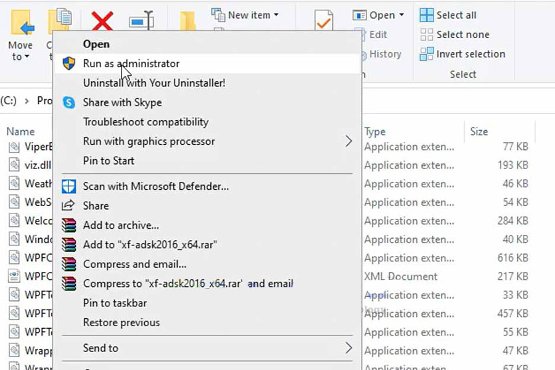
Task: Click the shield icon beside Run as administrator
Action: [x=68, y=64]
